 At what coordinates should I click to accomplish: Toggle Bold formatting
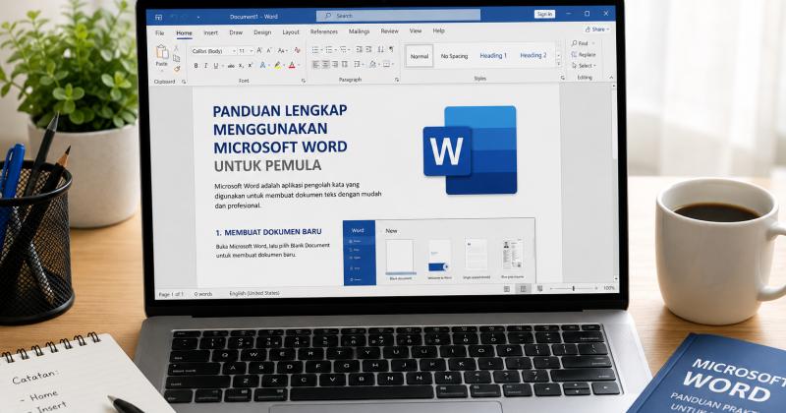point(196,66)
